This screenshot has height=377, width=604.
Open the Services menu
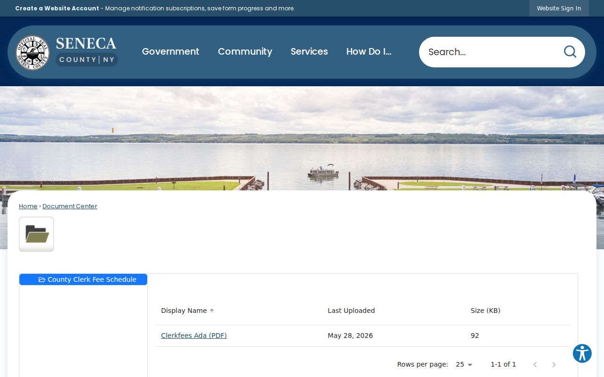point(309,52)
